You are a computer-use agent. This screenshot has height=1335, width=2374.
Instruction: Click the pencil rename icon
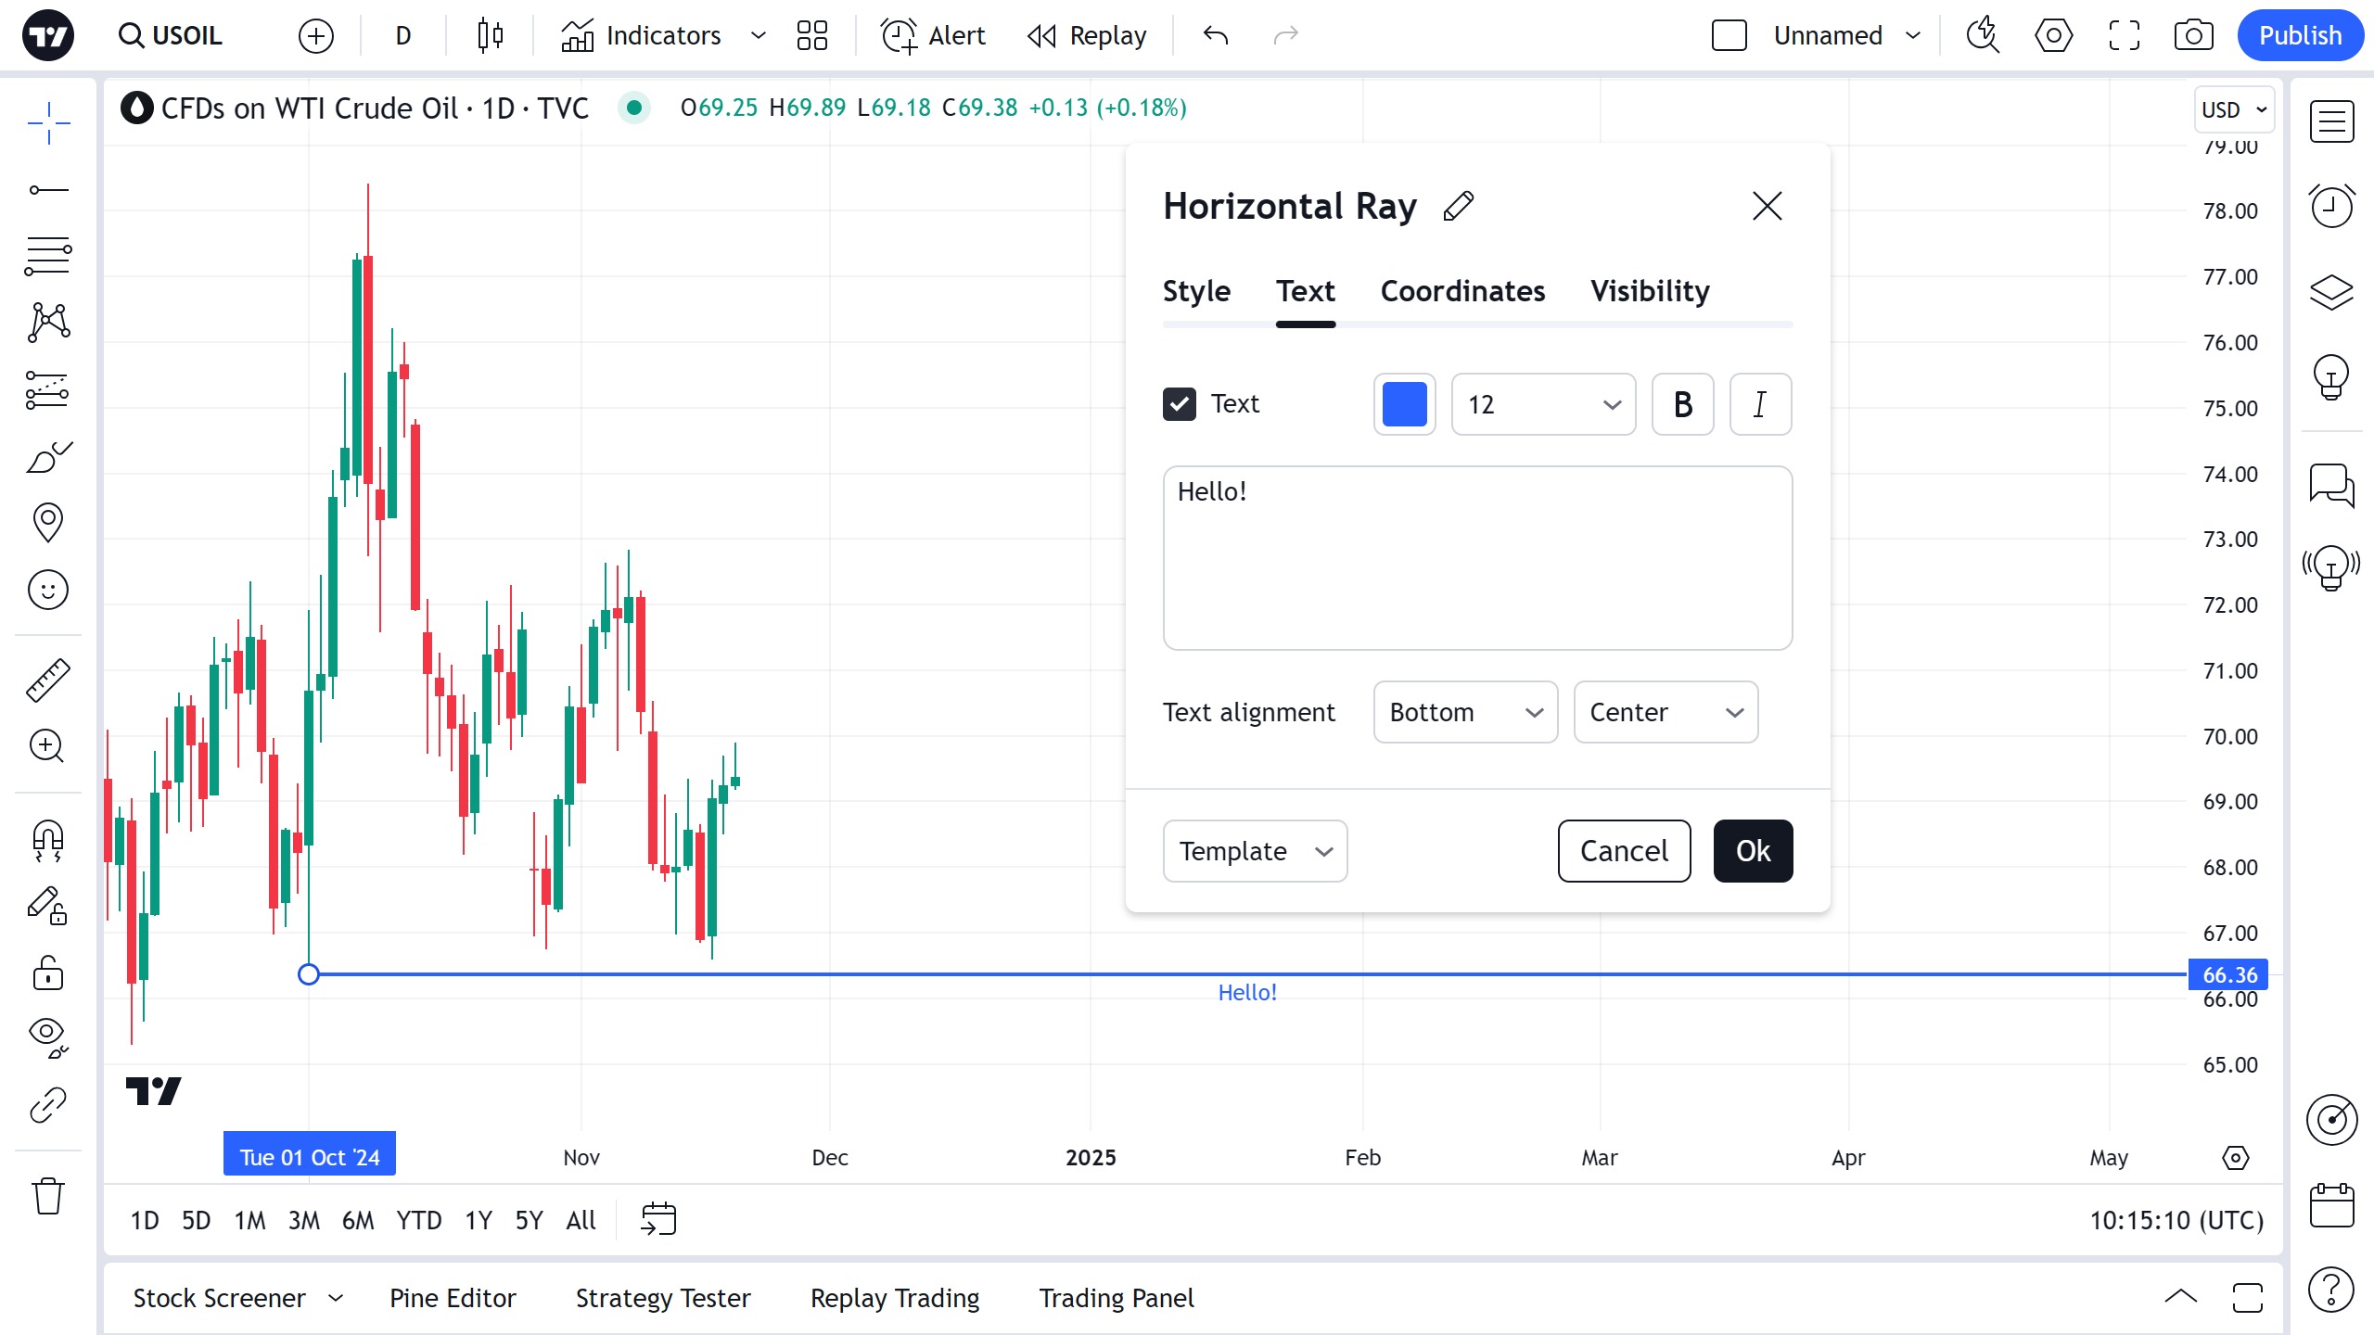point(1459,206)
